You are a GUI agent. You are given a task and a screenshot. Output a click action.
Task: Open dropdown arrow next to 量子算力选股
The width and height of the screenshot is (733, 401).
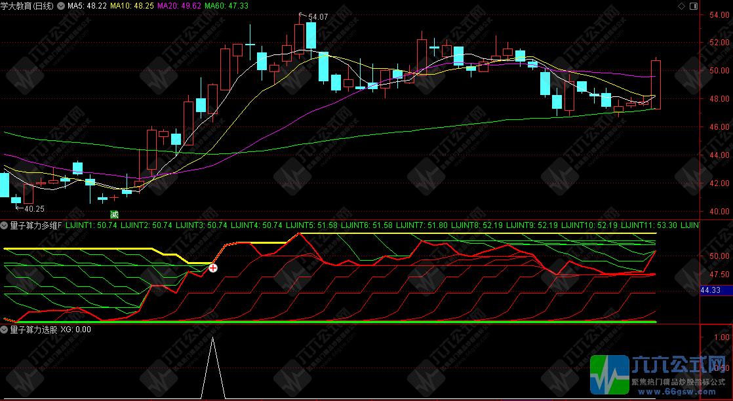(5, 330)
